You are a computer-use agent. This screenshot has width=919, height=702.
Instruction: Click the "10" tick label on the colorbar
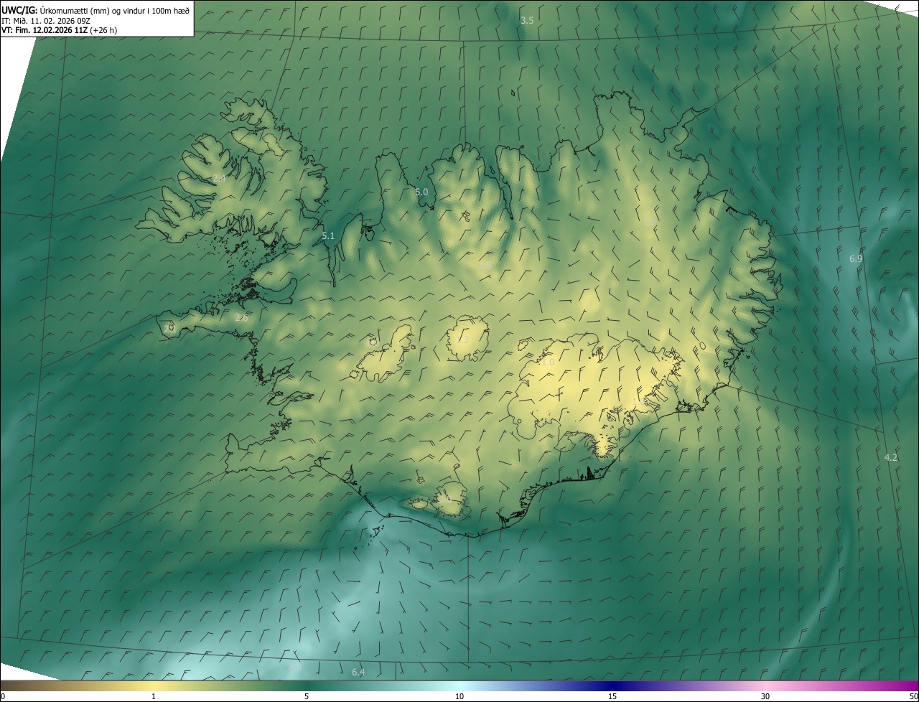pyautogui.click(x=459, y=696)
